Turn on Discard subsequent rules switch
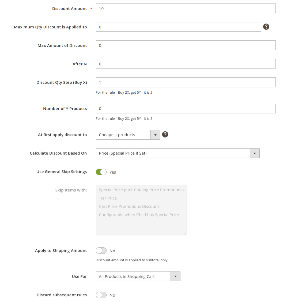The image size is (287, 302). 101,295
